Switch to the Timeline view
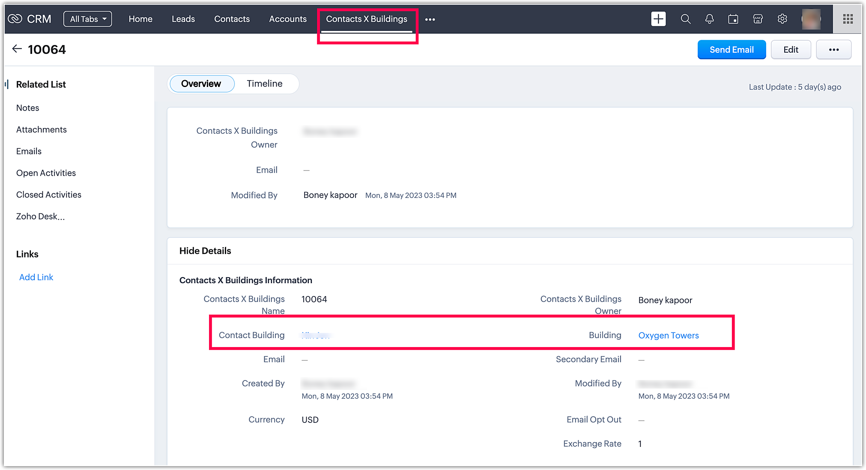 pos(264,84)
